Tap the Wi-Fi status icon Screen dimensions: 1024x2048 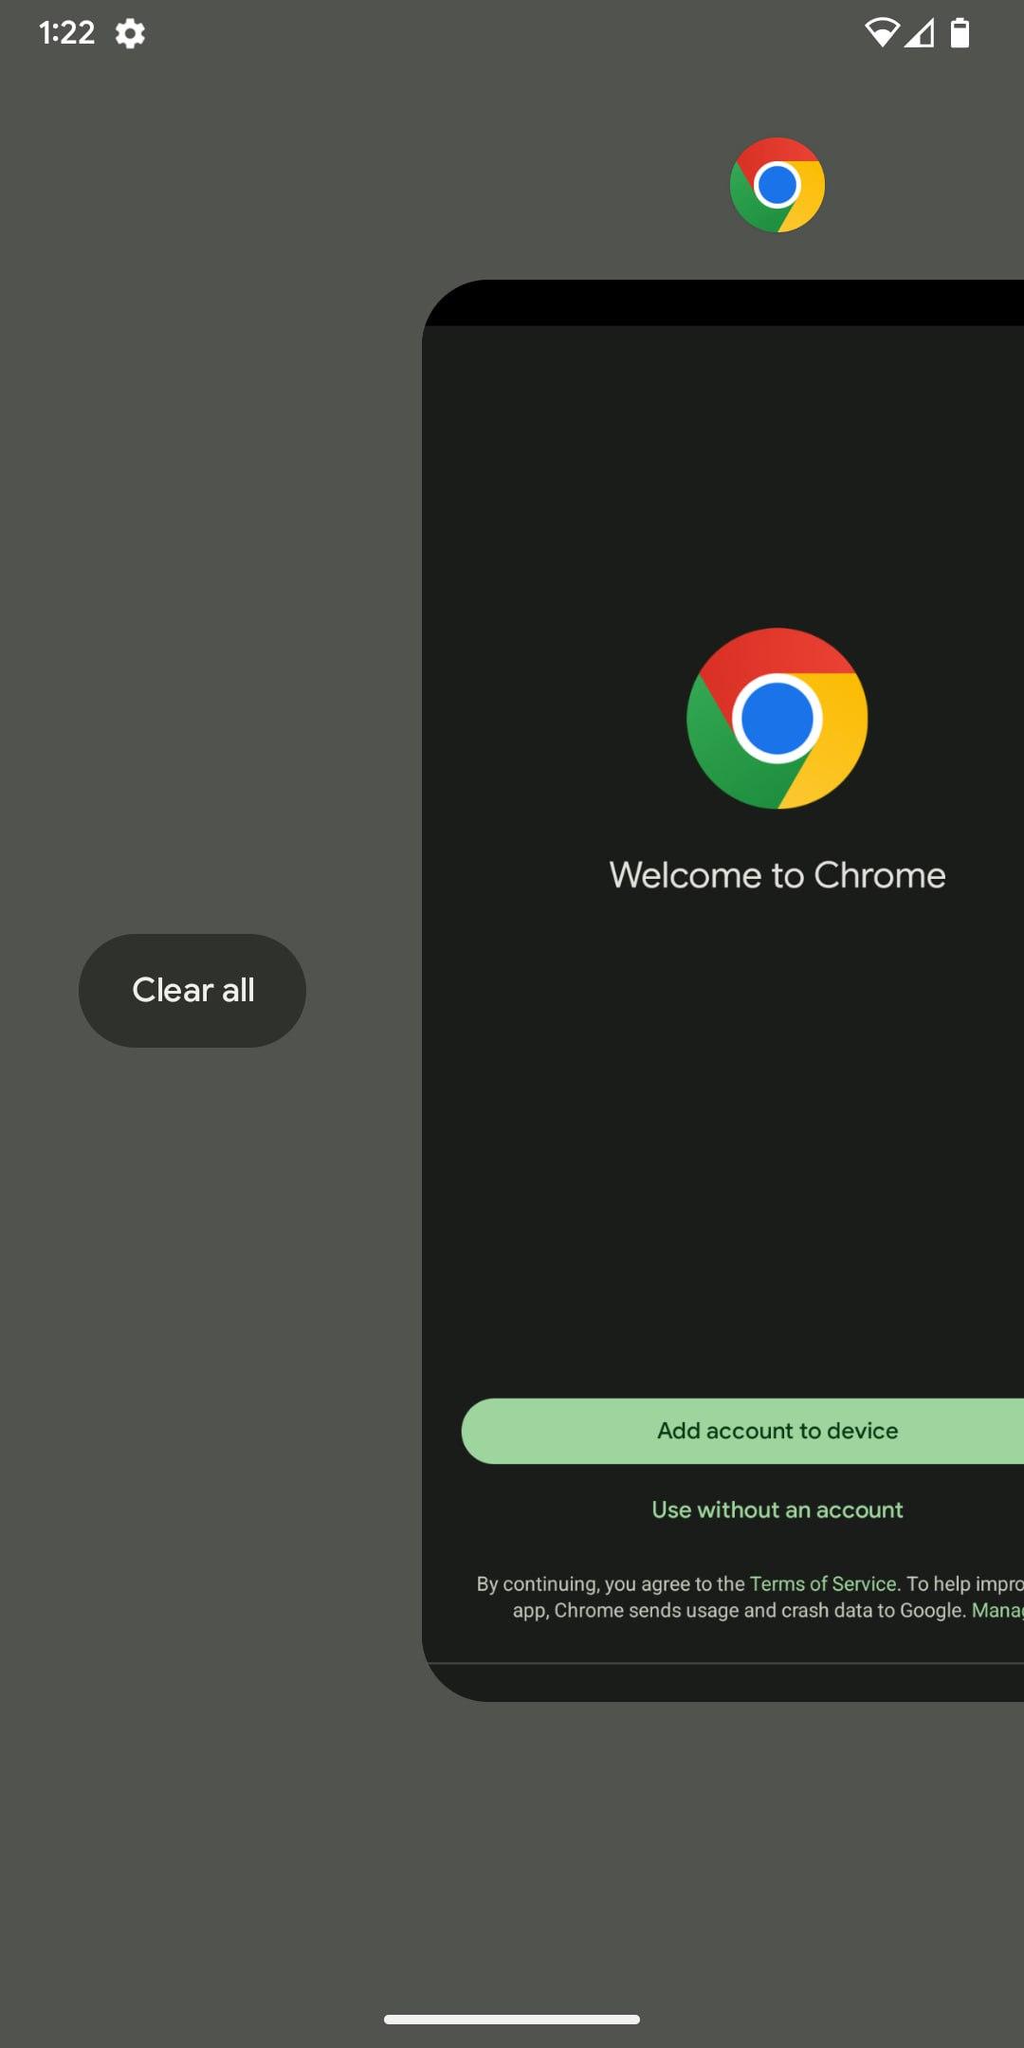[x=882, y=33]
